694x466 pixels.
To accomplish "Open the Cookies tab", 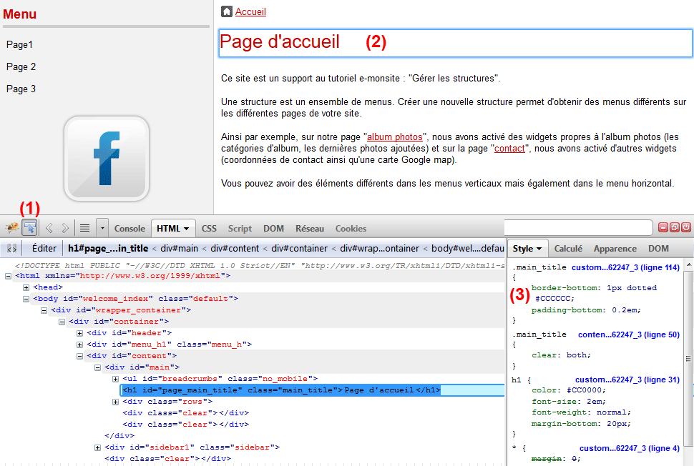I will [x=351, y=229].
